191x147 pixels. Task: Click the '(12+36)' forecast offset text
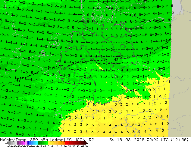click(x=180, y=140)
